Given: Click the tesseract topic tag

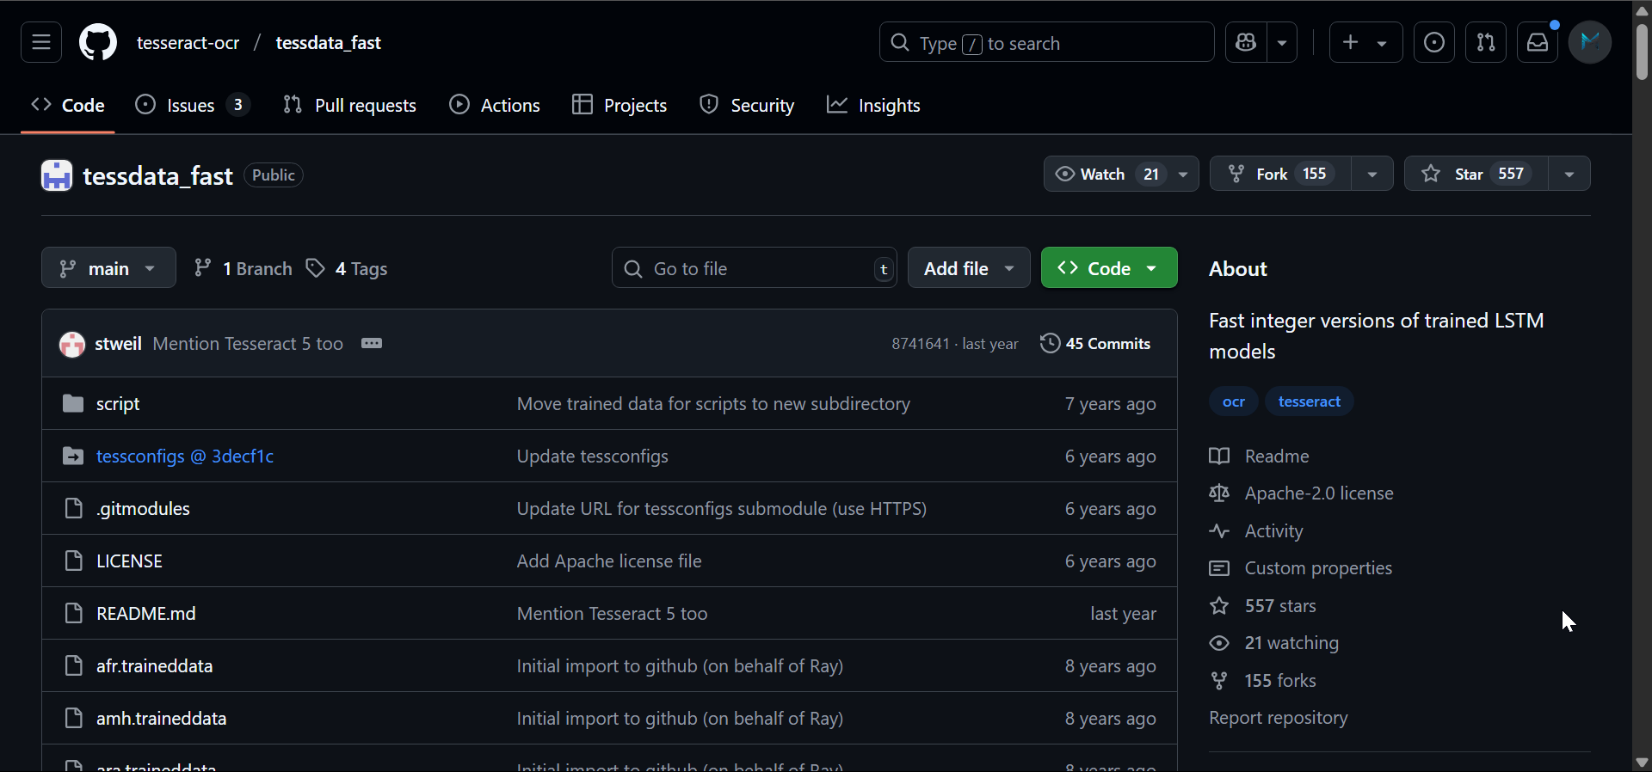Looking at the screenshot, I should (1309, 401).
